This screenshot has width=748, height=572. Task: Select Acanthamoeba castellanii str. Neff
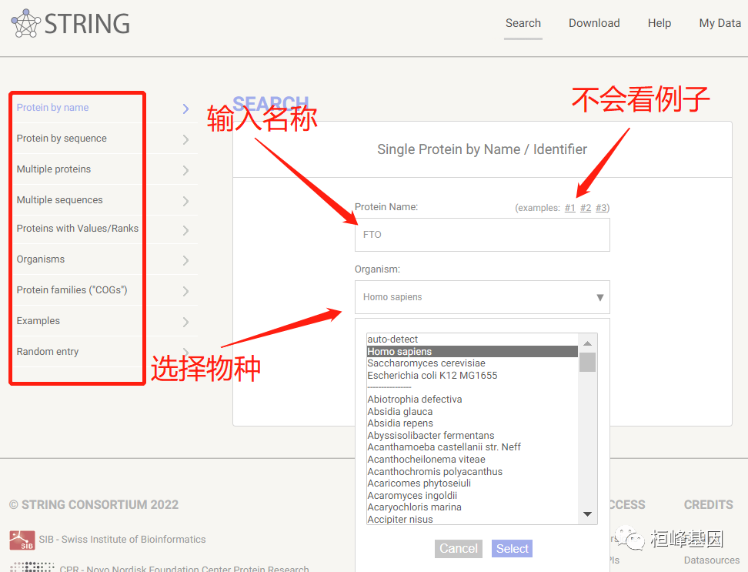click(x=473, y=447)
